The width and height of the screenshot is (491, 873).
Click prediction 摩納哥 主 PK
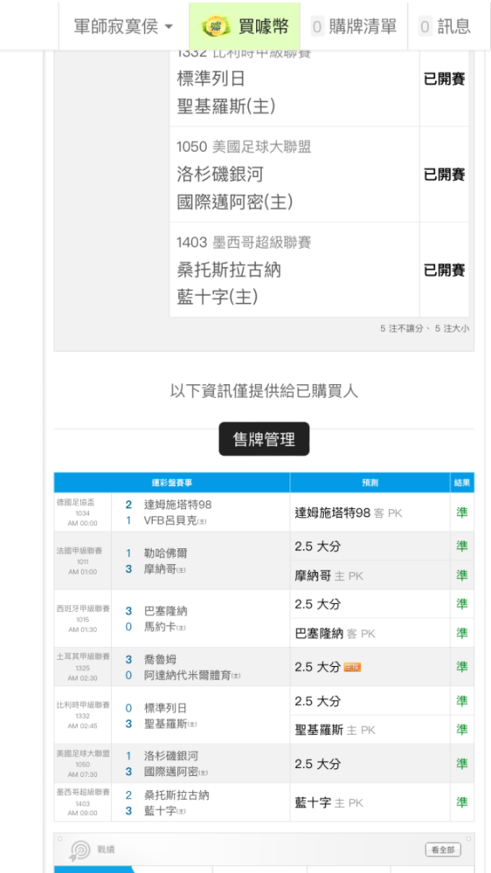point(328,575)
